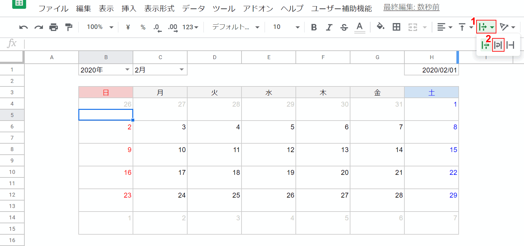Click the Undo icon
The height and width of the screenshot is (246, 524).
23,27
